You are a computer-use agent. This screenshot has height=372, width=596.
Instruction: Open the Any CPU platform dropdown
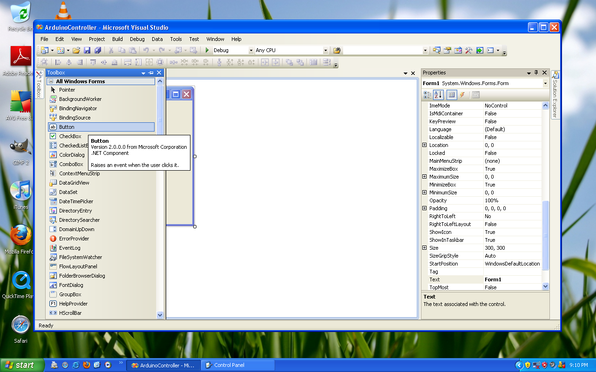(x=325, y=50)
